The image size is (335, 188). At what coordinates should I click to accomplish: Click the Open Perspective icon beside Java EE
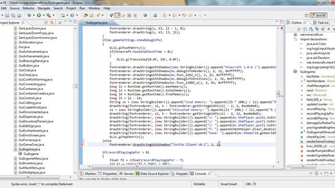(x=307, y=15)
